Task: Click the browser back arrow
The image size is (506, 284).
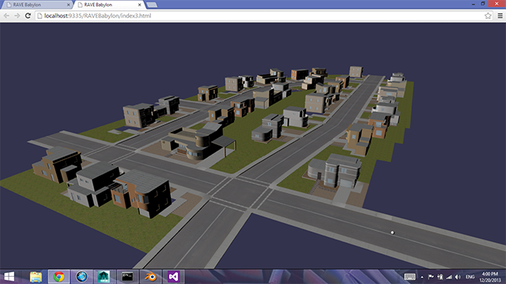Action: (x=6, y=16)
